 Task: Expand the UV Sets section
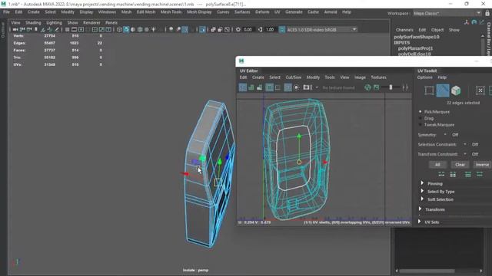[420, 222]
